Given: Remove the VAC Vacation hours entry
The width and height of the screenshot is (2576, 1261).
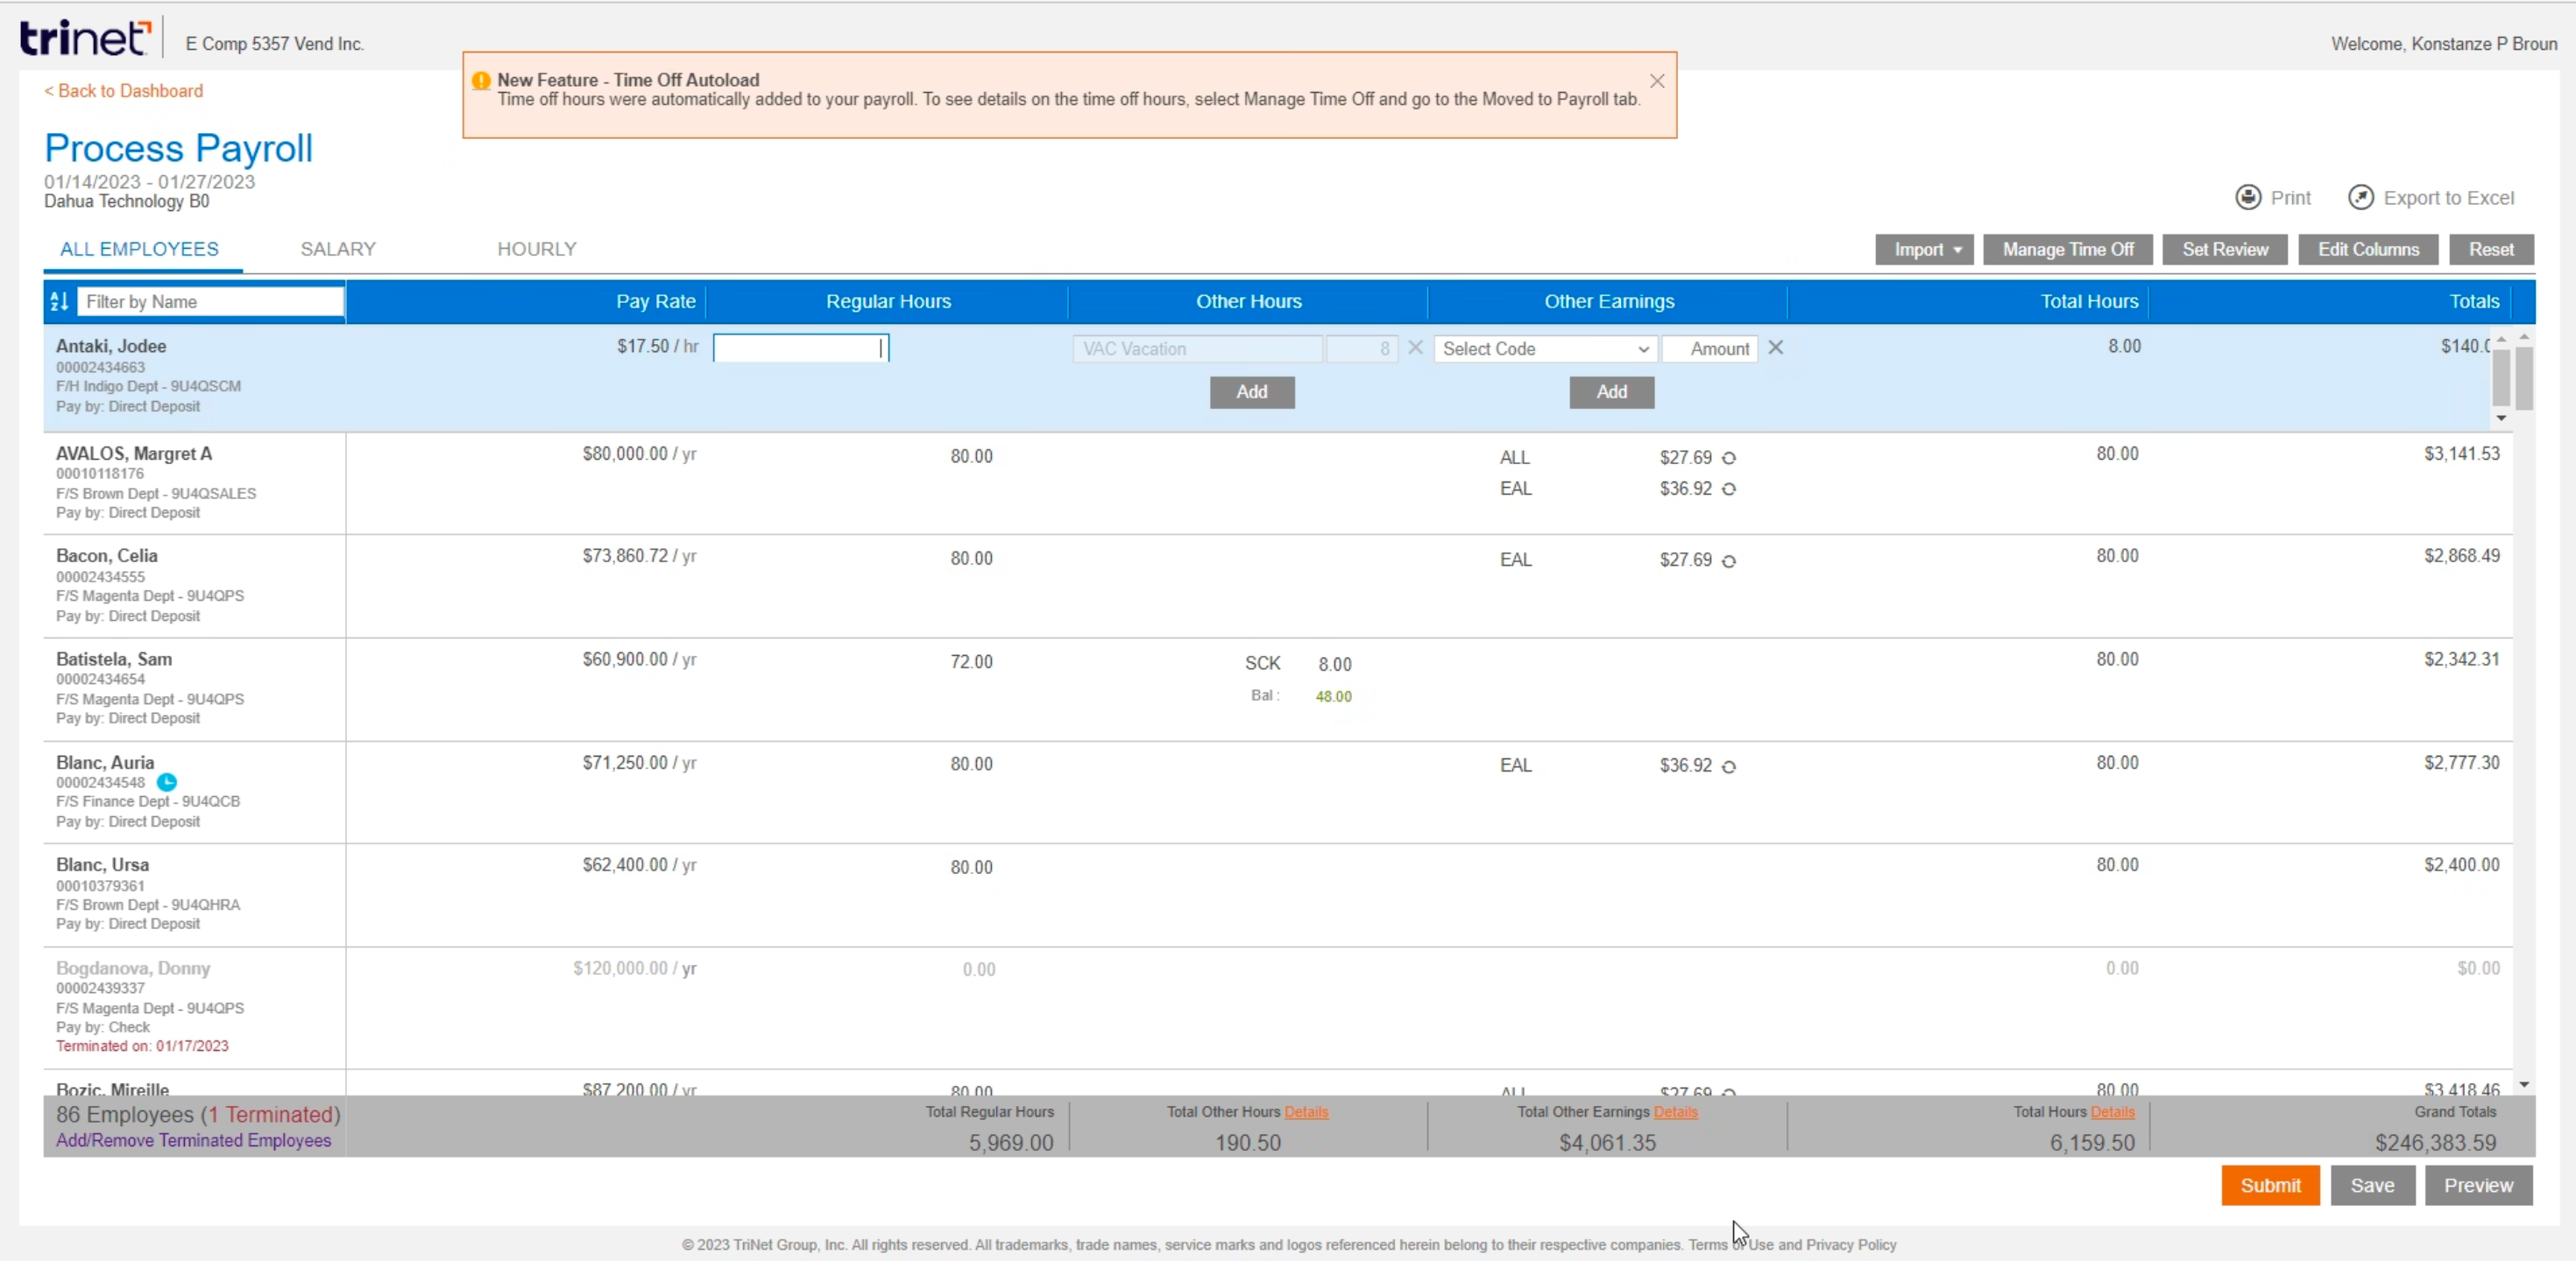Looking at the screenshot, I should pos(1415,348).
